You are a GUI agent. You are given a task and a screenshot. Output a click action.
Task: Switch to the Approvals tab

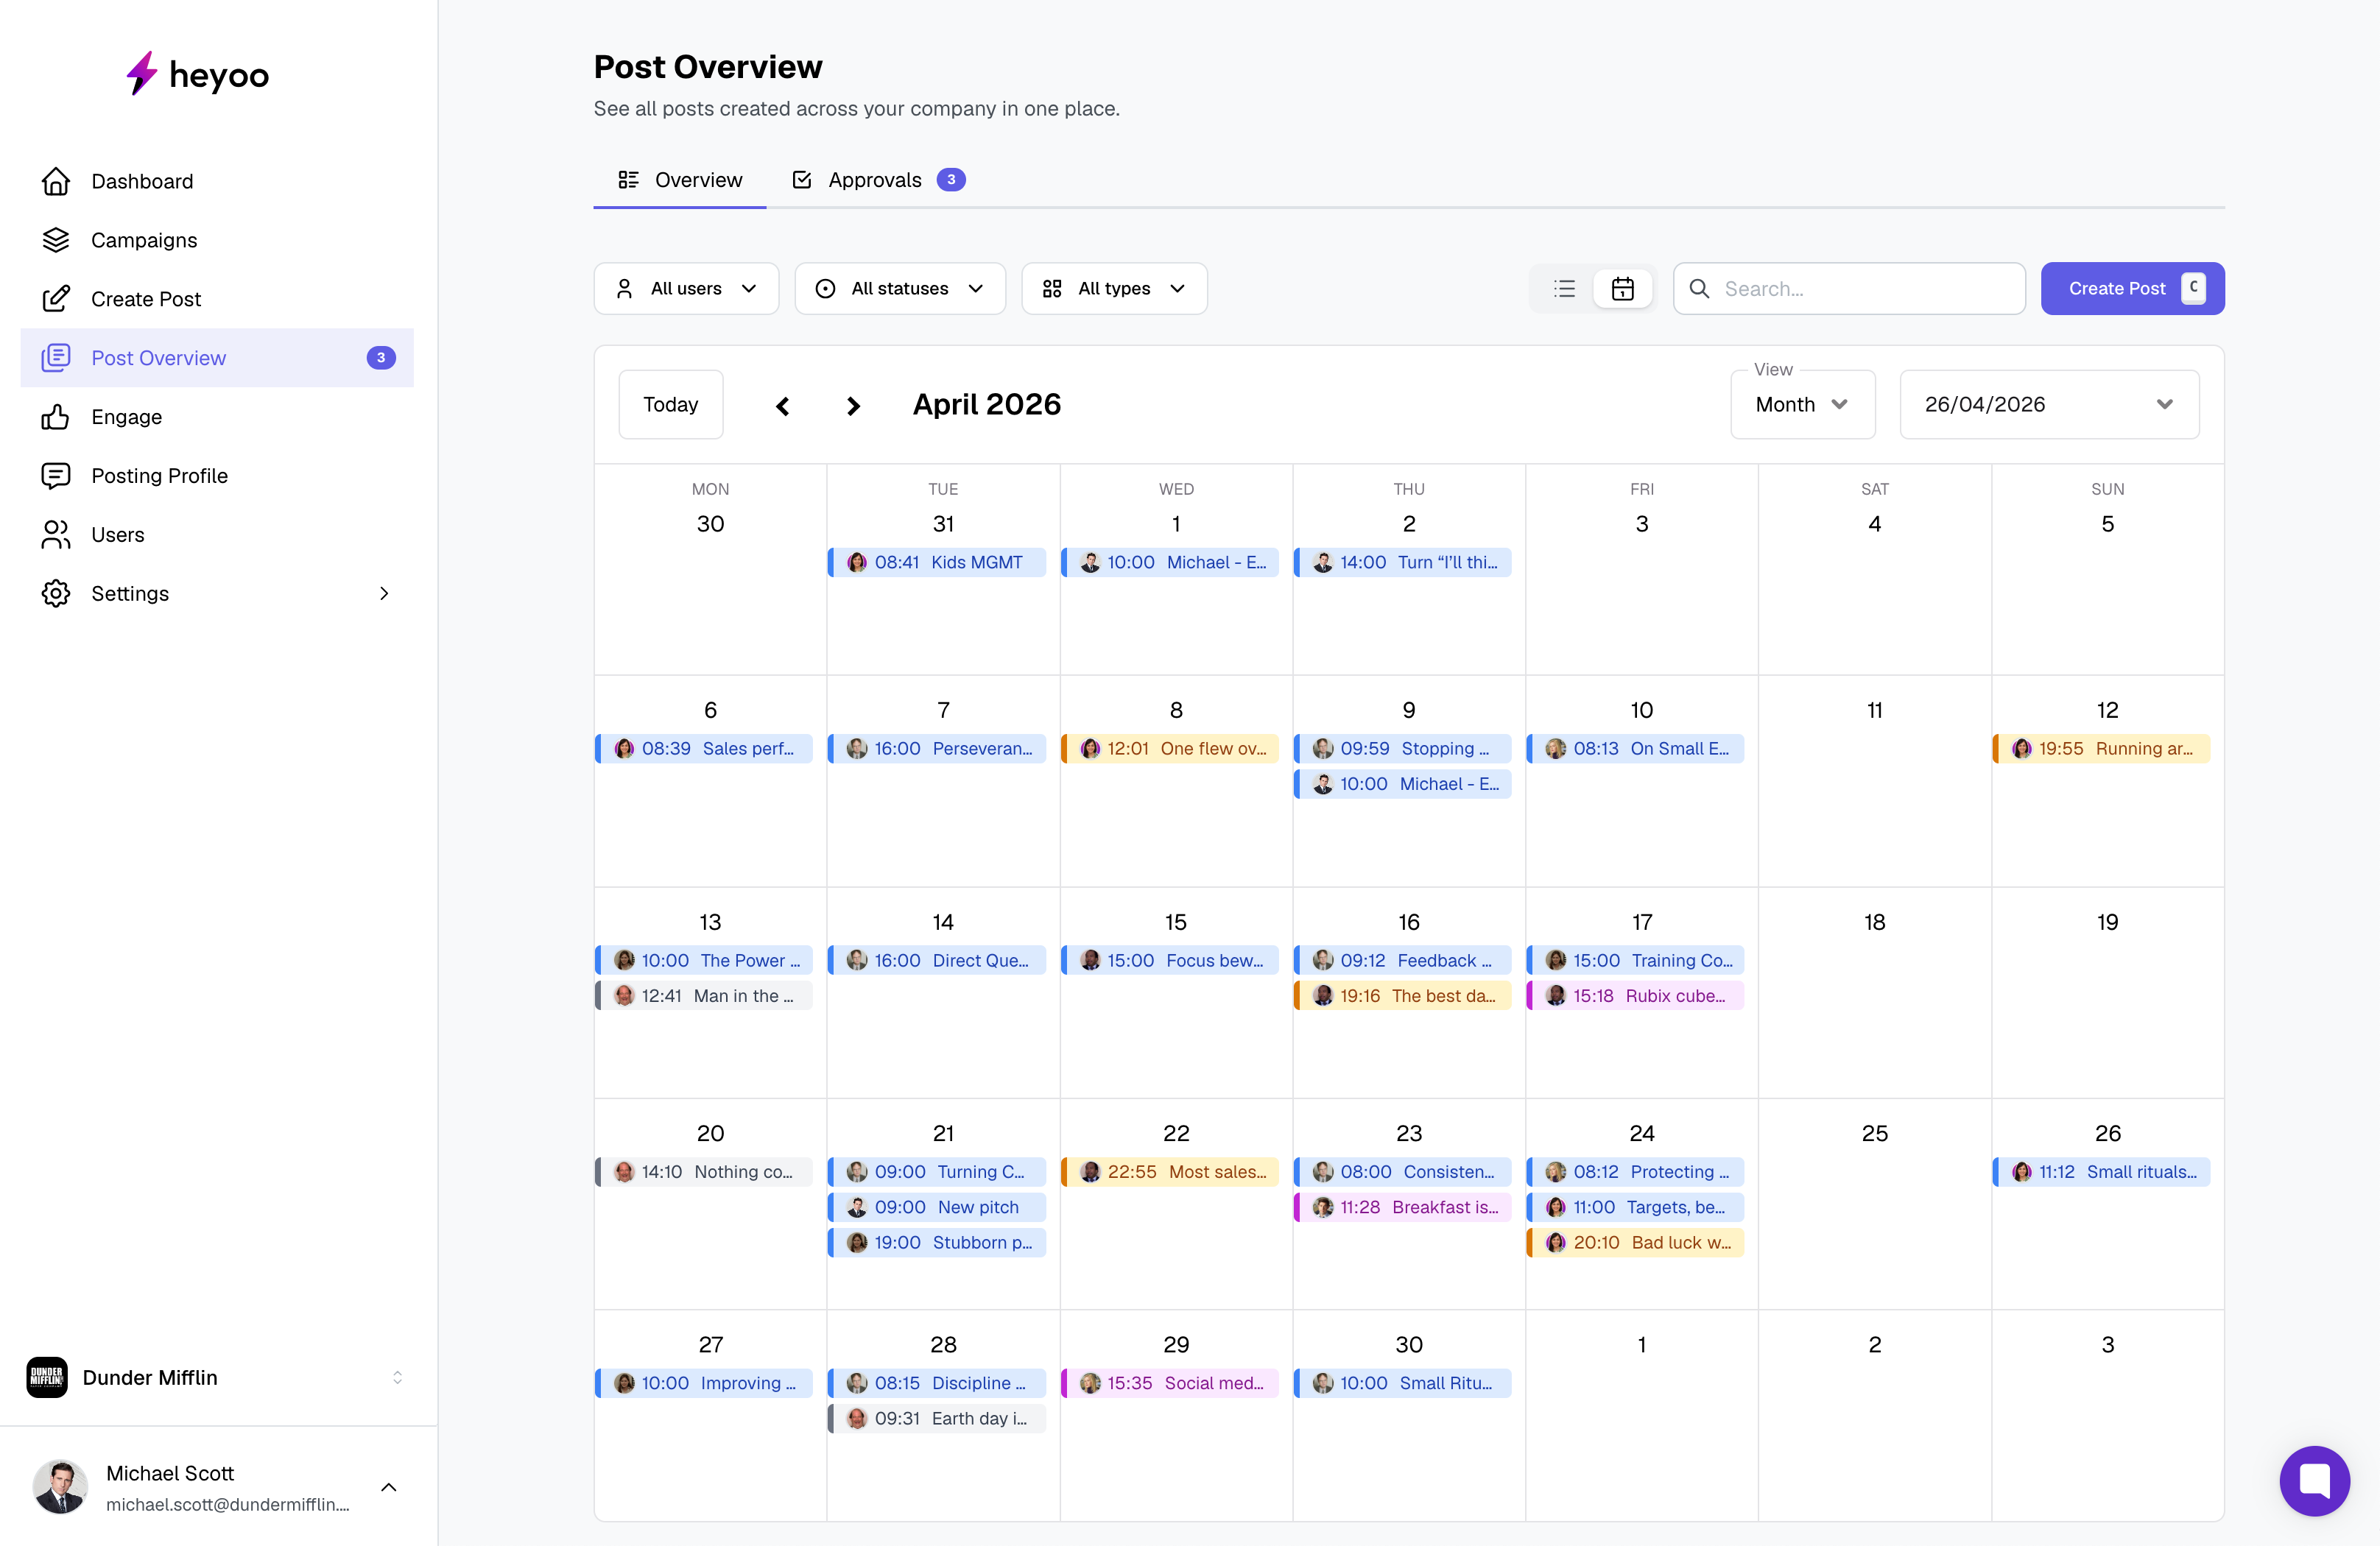click(x=878, y=180)
